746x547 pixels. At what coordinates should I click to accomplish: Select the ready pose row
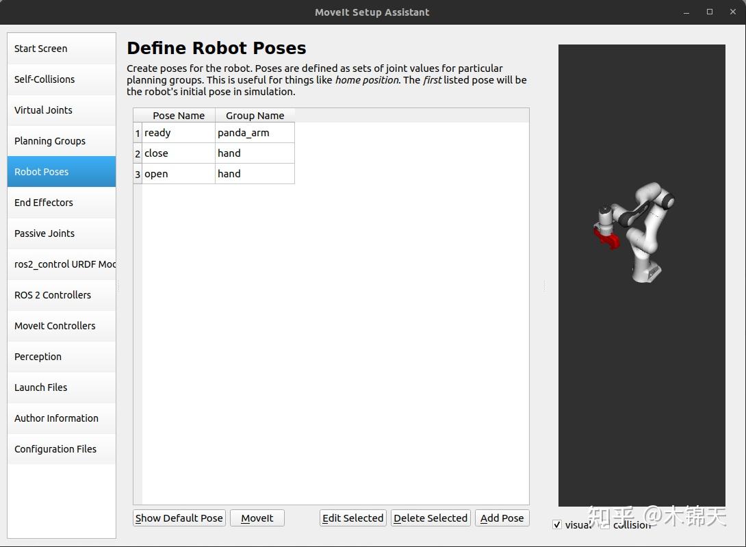click(x=177, y=132)
